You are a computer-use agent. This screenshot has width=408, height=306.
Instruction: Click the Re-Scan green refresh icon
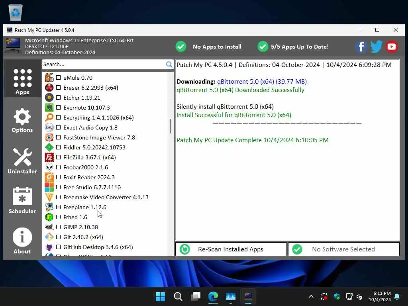(185, 249)
